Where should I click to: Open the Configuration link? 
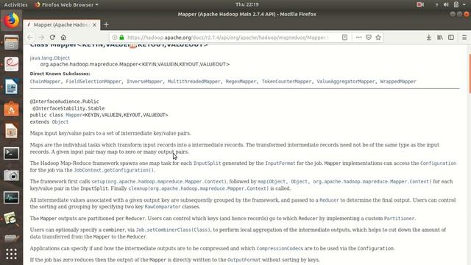[x=438, y=163]
